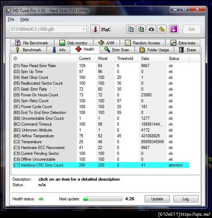Click the HD Tune Pro title bar icon
This screenshot has width=212, height=218.
coord(8,11)
